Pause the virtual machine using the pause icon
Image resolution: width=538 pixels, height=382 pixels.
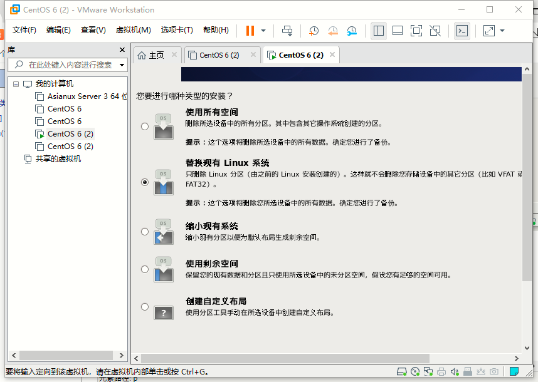250,31
